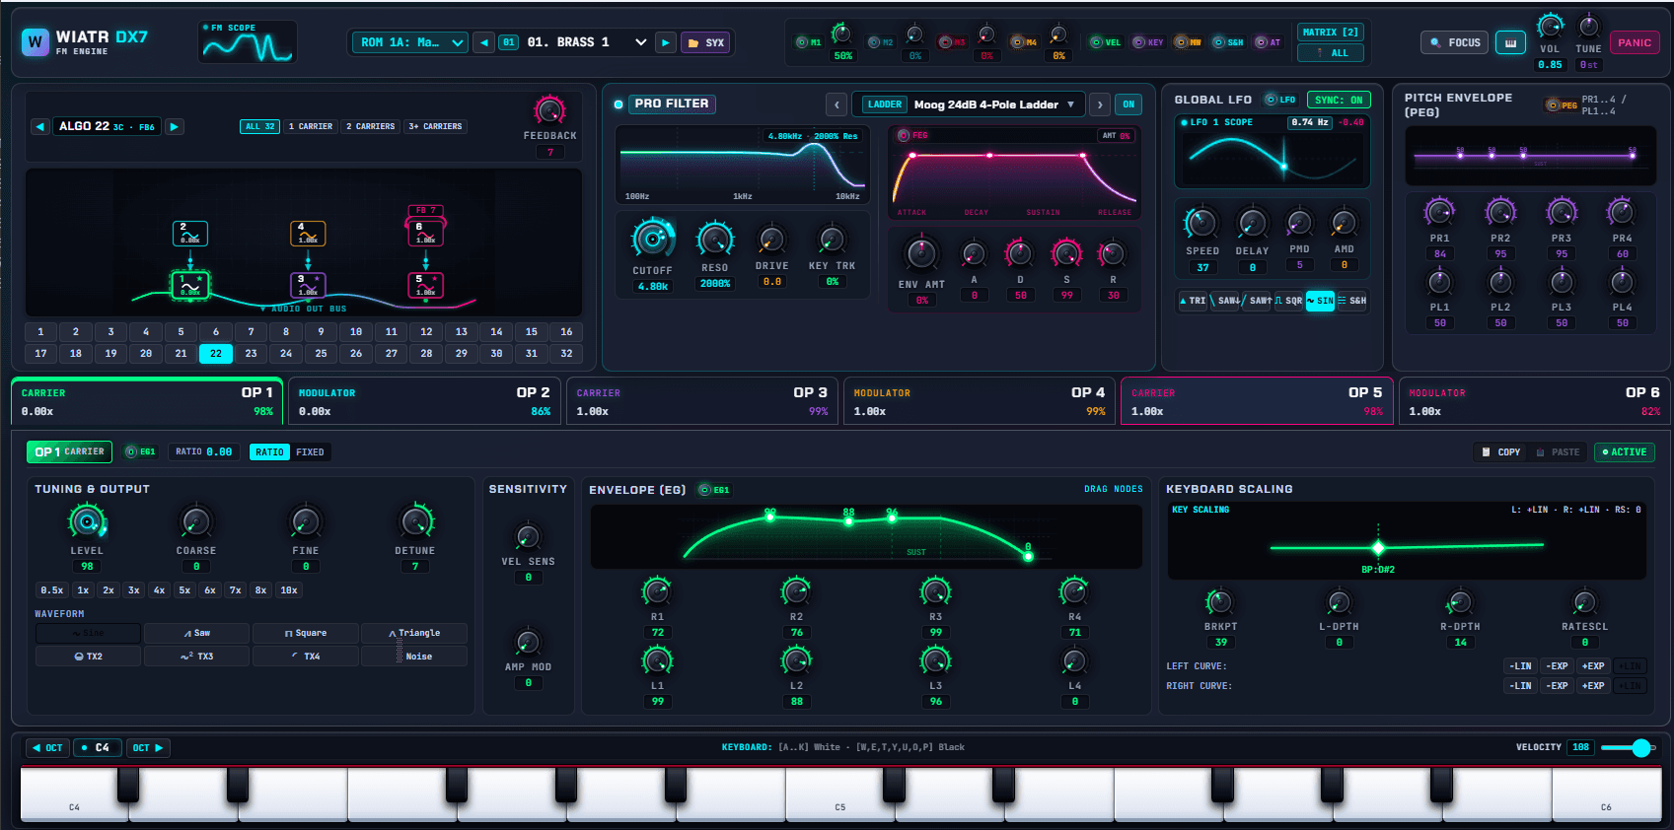Shift keyboard up with OCT right button
The height and width of the screenshot is (830, 1674).
pos(148,748)
